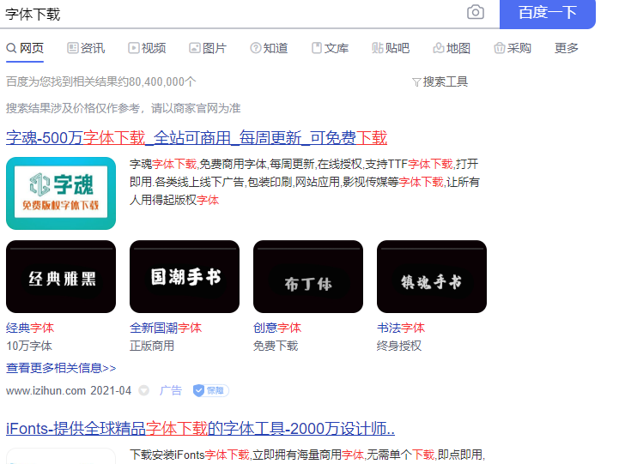Click the 全新国潮字体 link
This screenshot has height=464, width=619.
click(x=166, y=328)
